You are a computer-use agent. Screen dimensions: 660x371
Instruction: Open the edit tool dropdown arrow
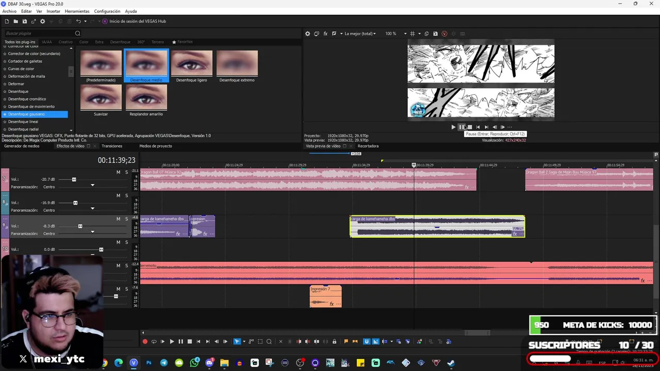(243, 342)
